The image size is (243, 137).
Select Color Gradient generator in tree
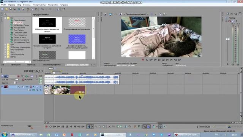[x=19, y=20]
